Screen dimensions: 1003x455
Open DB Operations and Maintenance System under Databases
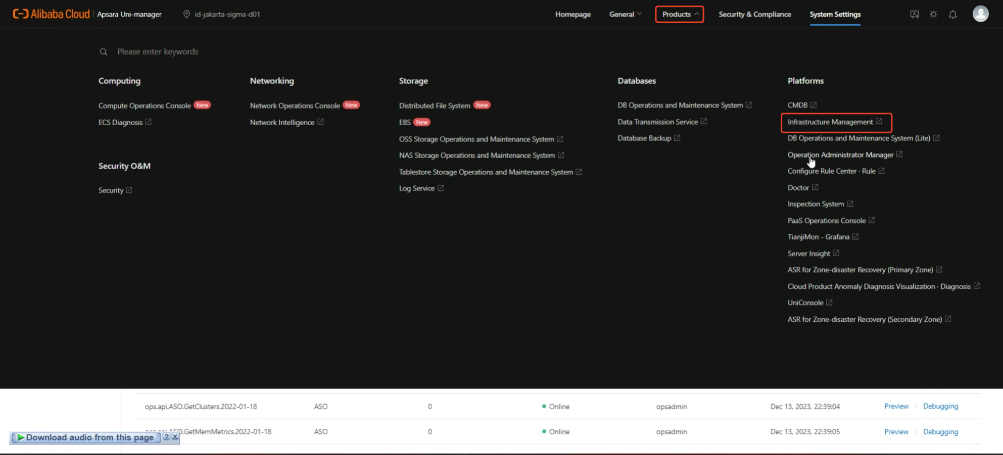(x=680, y=105)
